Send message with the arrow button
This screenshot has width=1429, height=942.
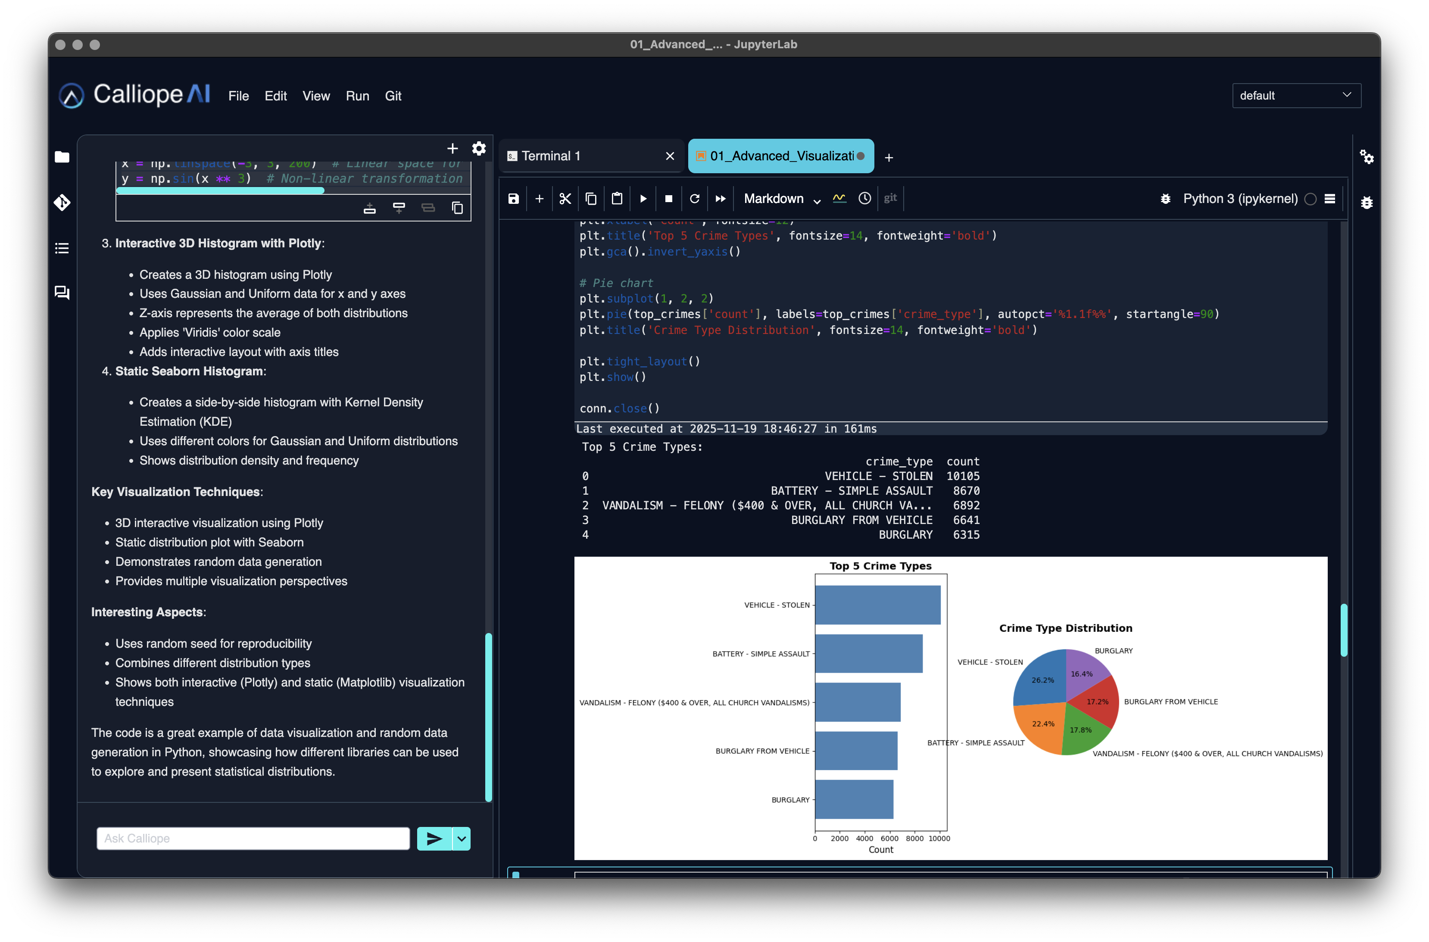tap(434, 839)
